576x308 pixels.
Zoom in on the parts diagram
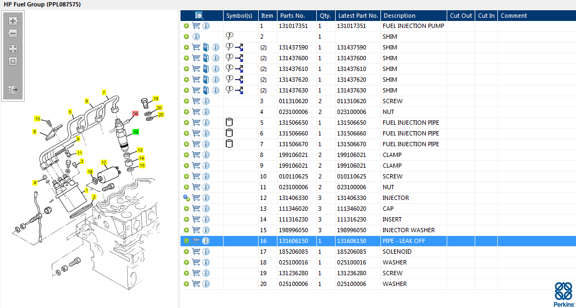[13, 21]
